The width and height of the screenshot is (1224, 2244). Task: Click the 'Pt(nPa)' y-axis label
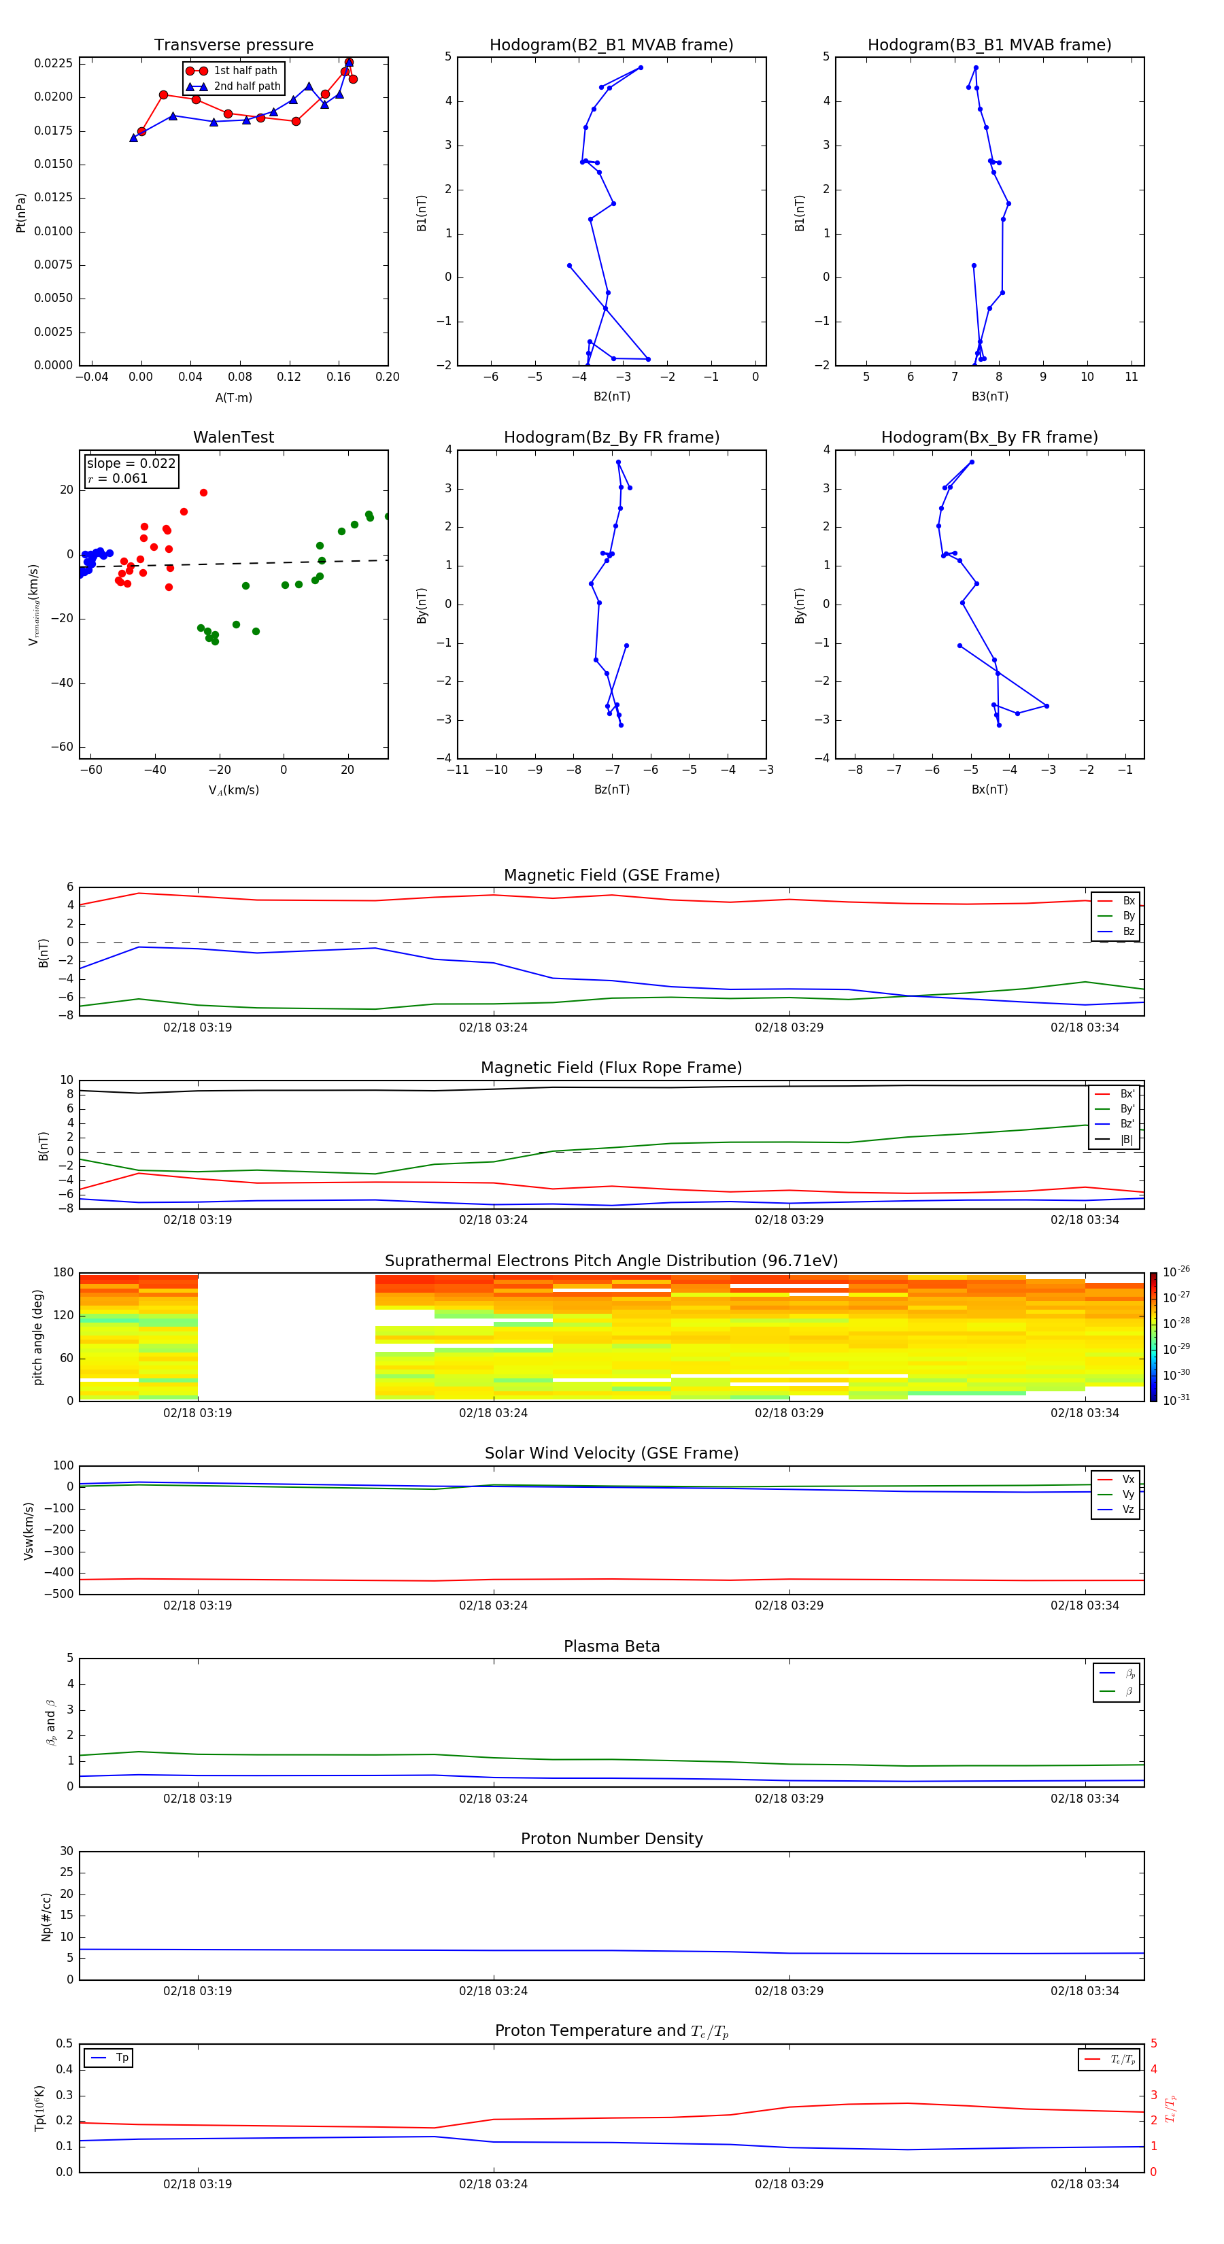[21, 213]
